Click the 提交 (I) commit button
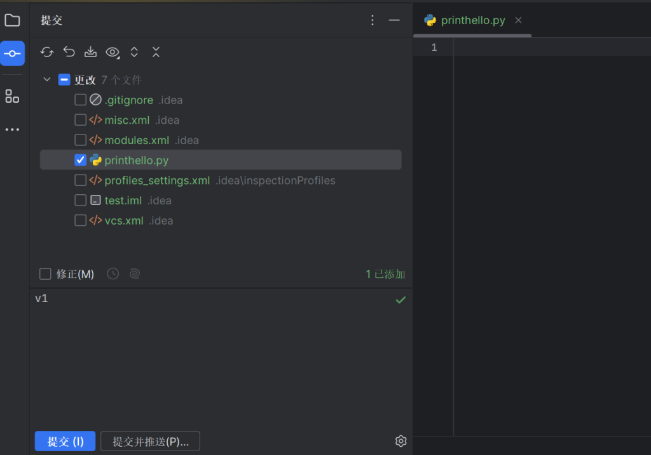651x455 pixels. click(65, 441)
